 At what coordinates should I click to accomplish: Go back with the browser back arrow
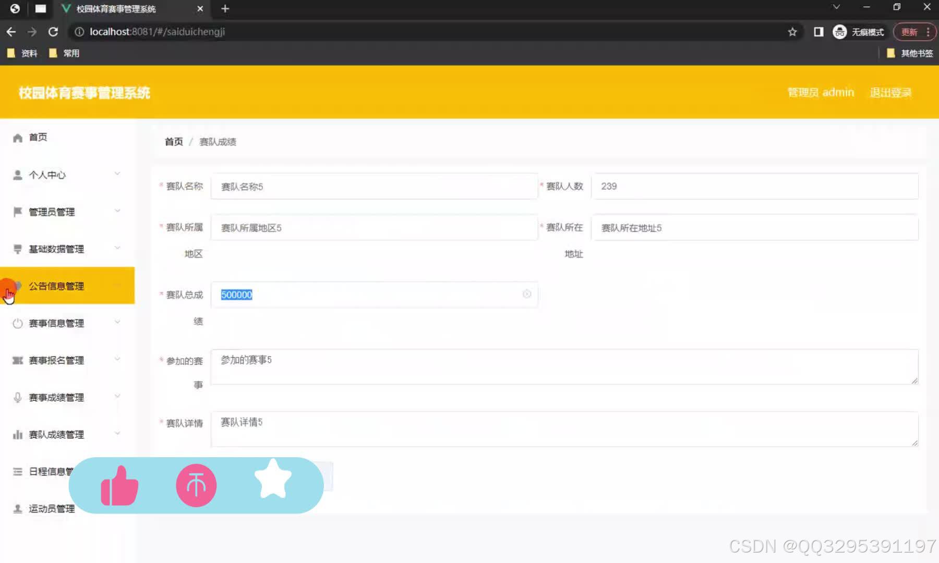click(11, 32)
